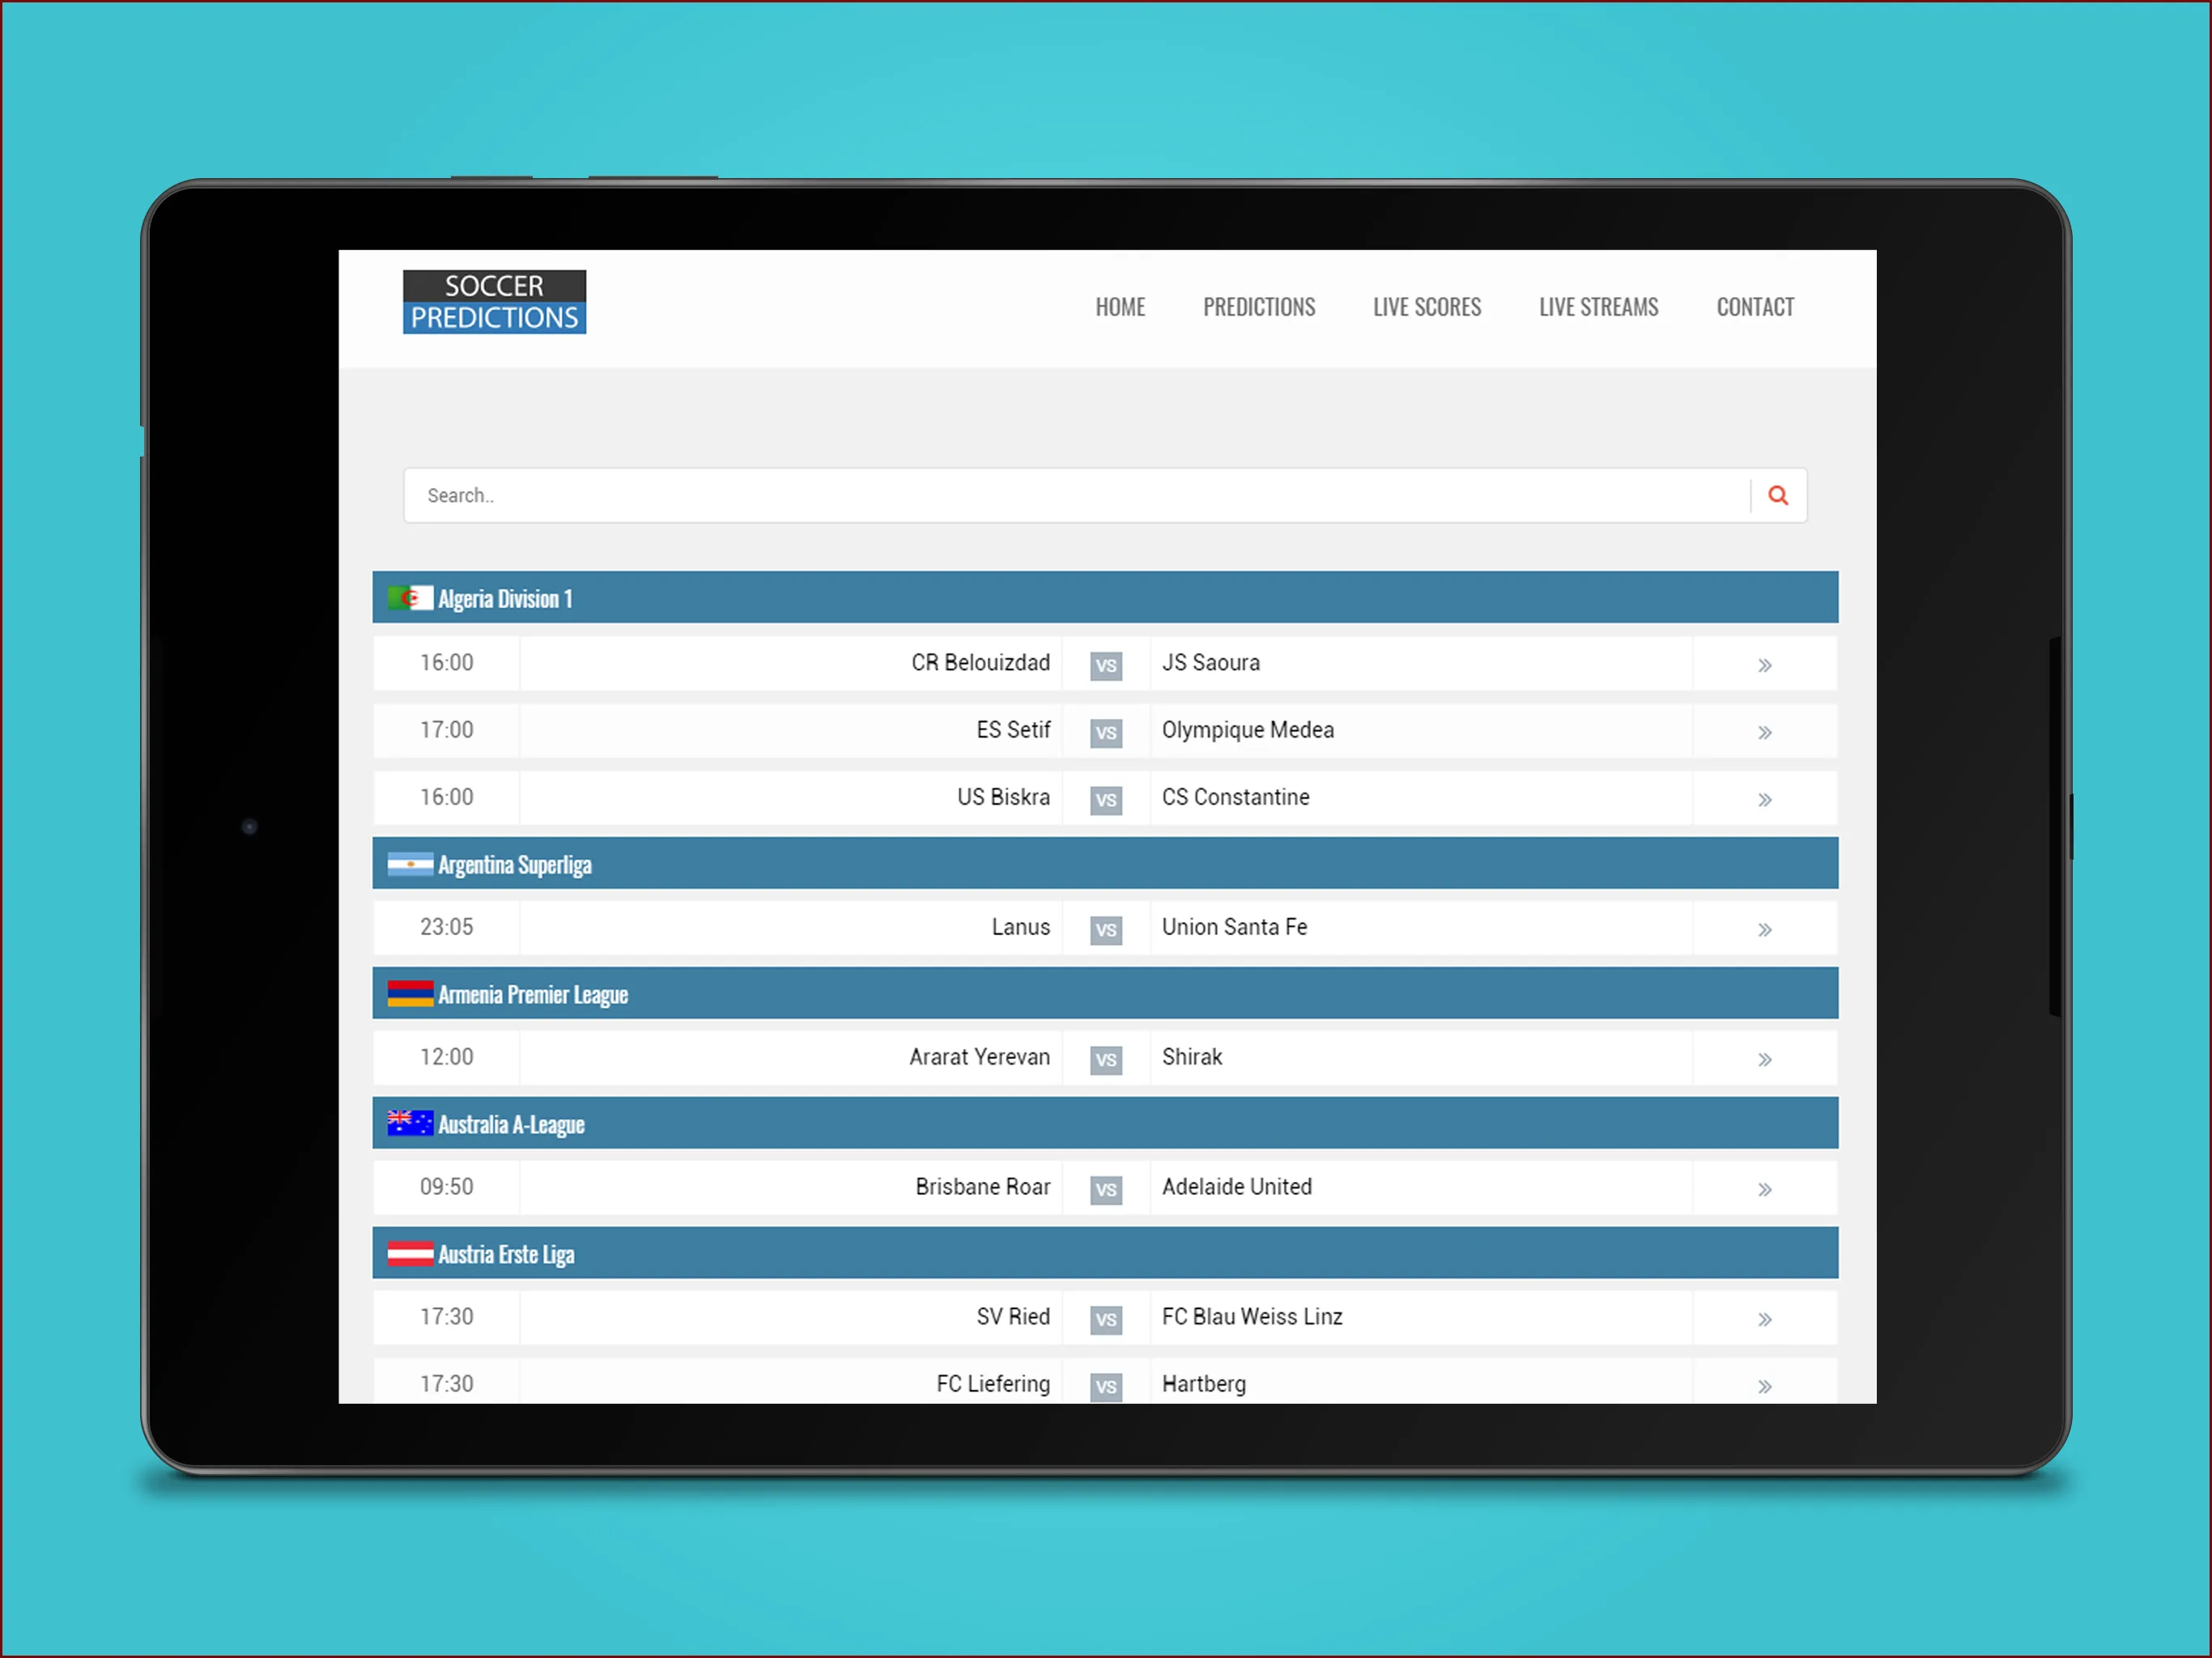Expand the SV Ried vs FC Blau Weiss Linz details
2212x1658 pixels.
1764,1315
